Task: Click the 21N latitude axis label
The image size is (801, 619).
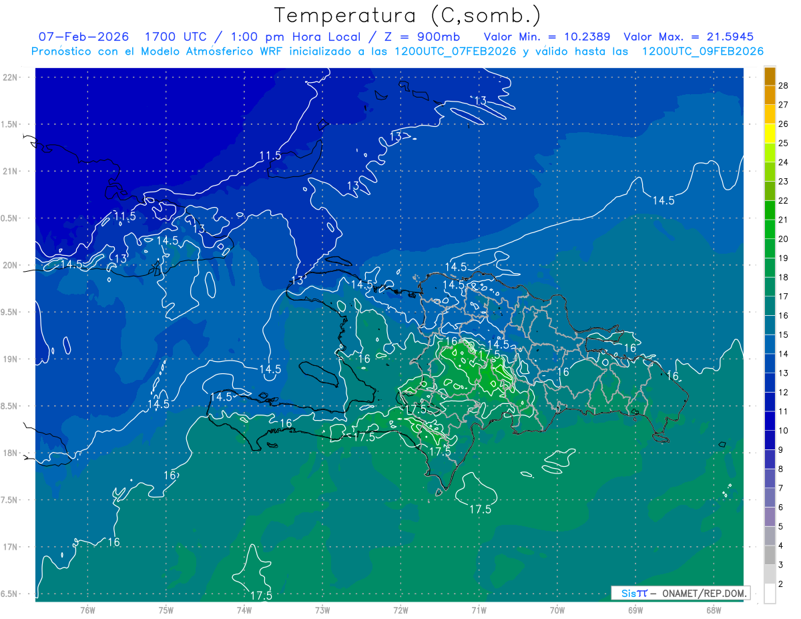Action: coord(11,171)
